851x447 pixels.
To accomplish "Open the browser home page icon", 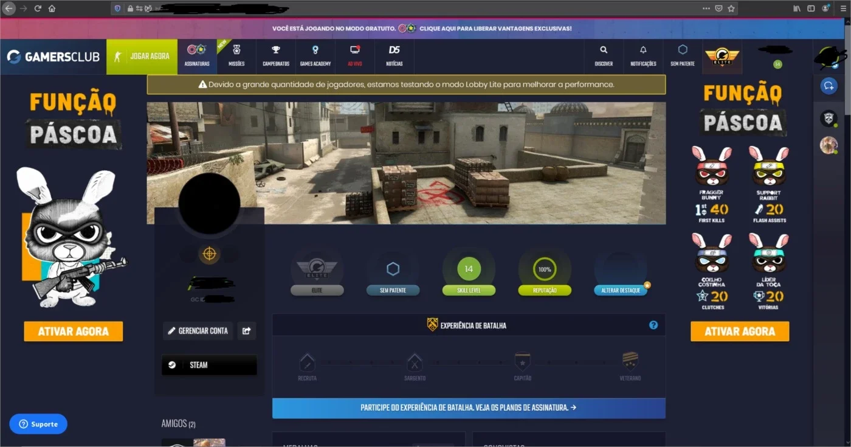I will (x=52, y=9).
